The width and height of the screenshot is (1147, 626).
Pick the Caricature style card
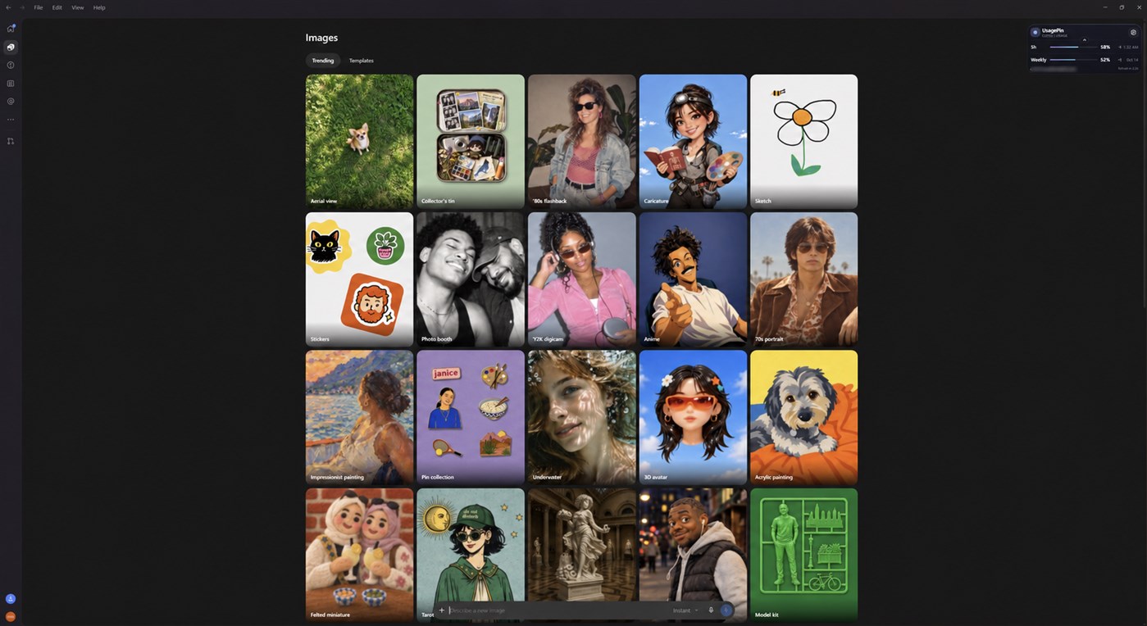click(x=693, y=141)
